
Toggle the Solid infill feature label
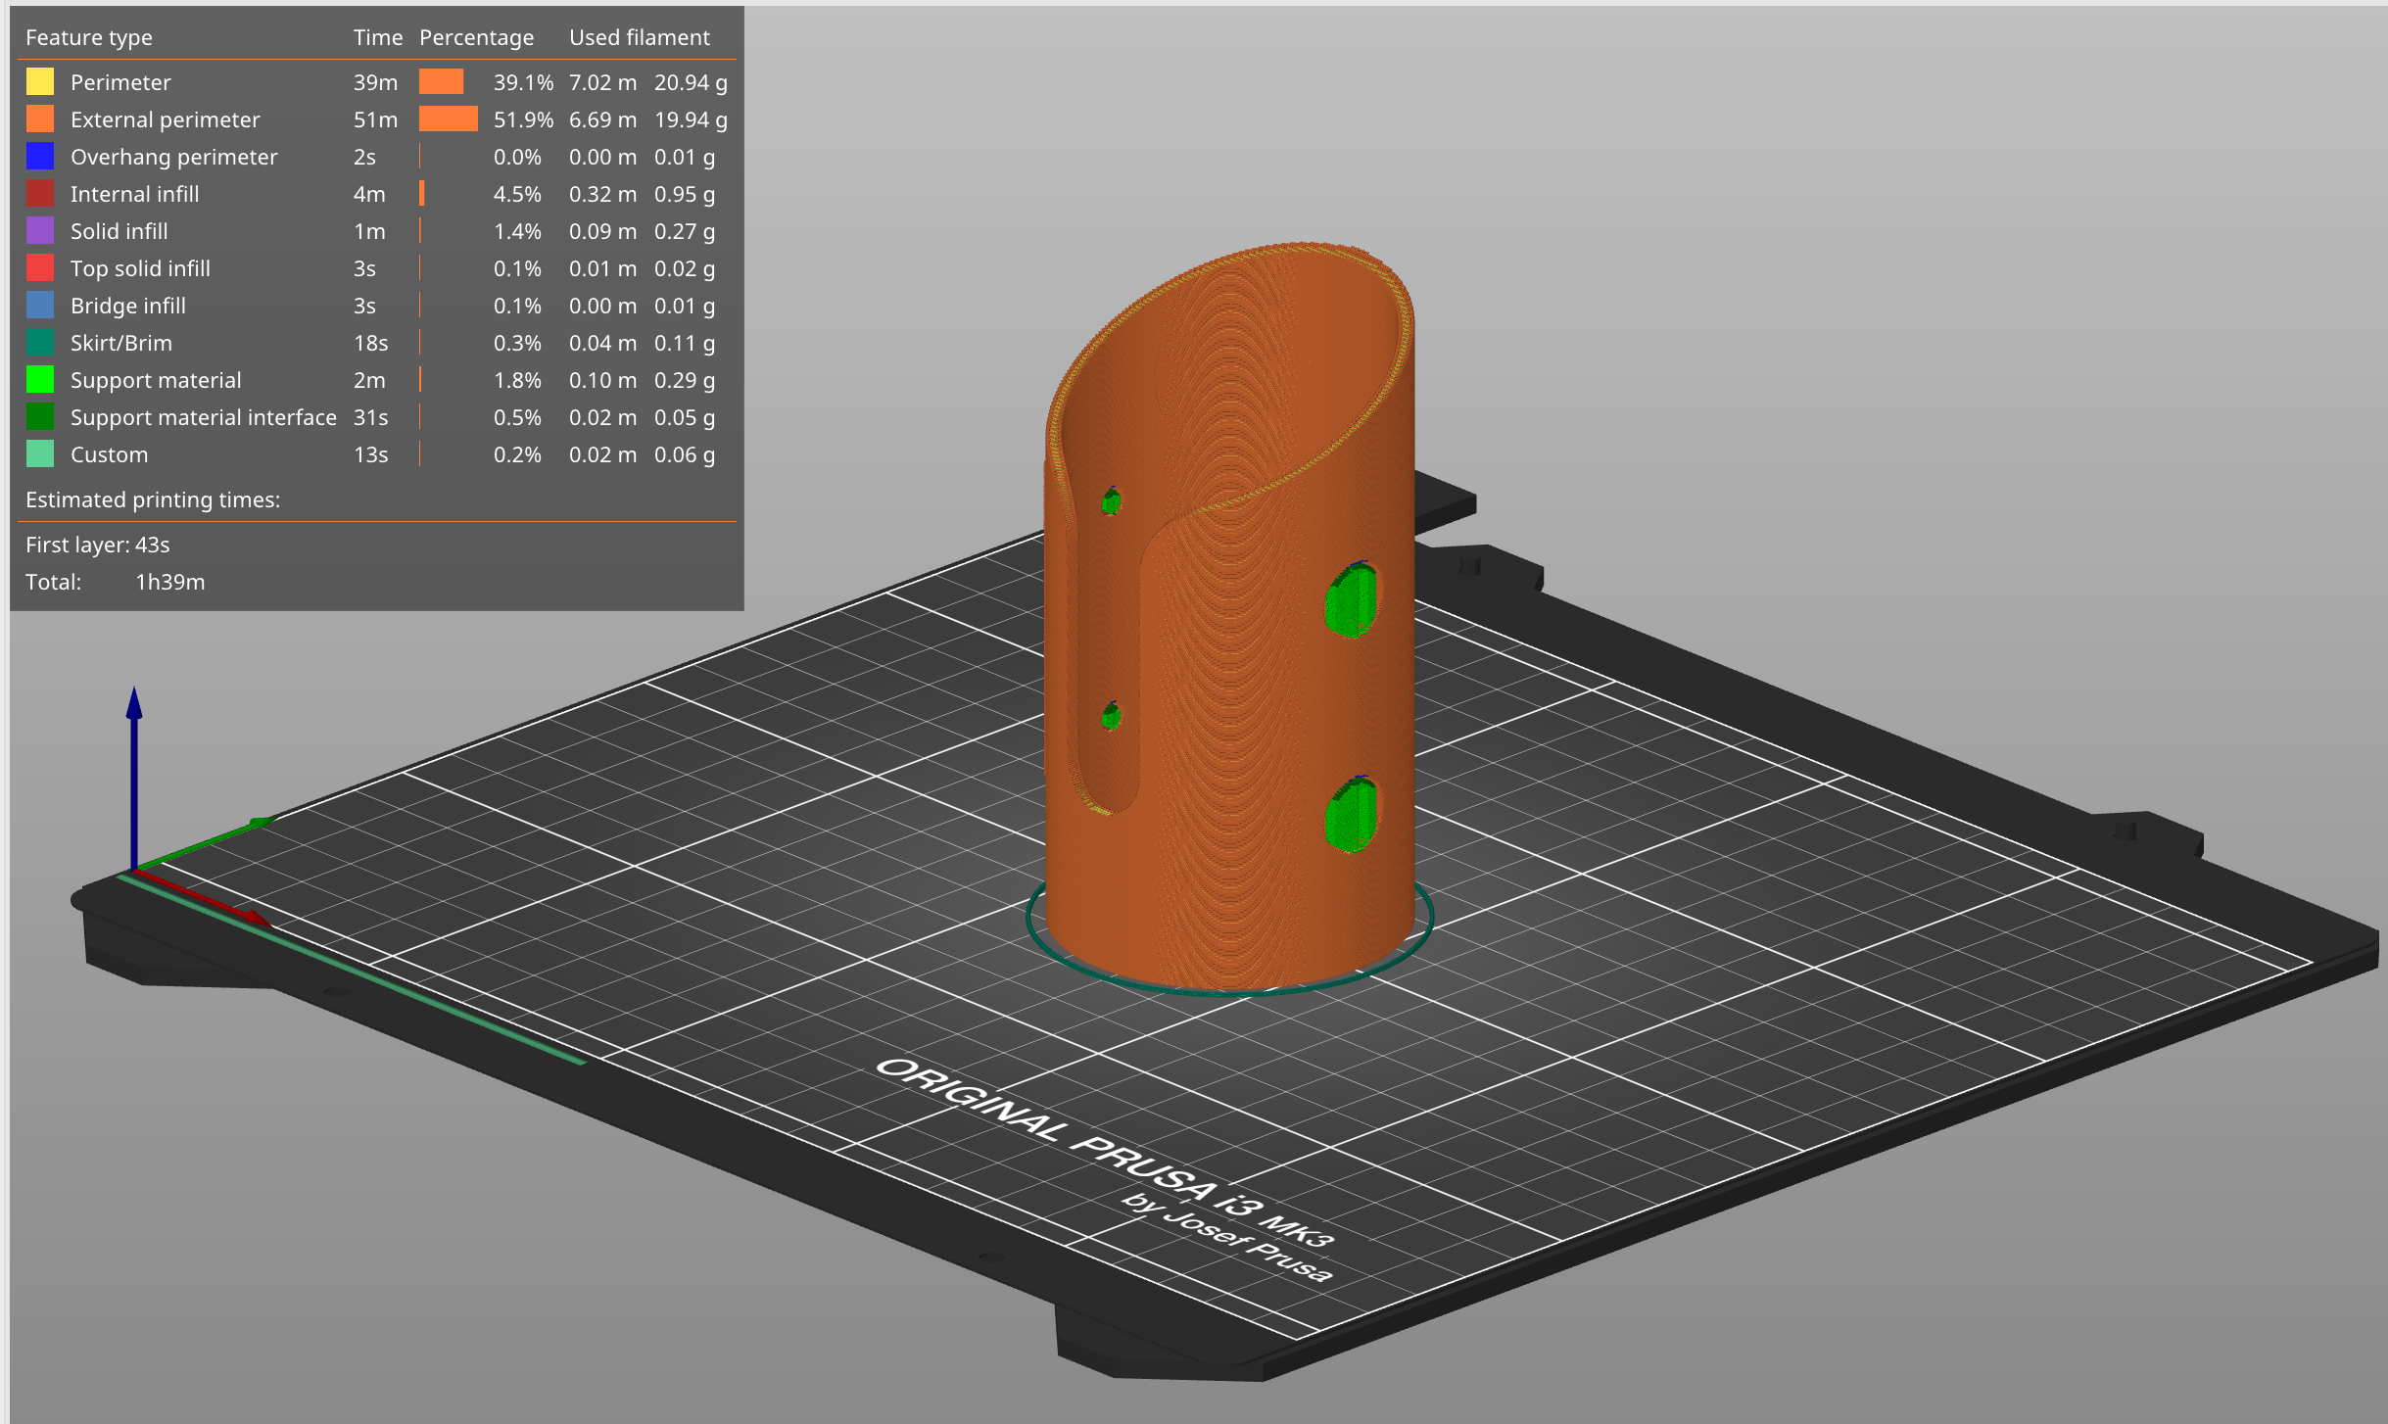point(119,231)
